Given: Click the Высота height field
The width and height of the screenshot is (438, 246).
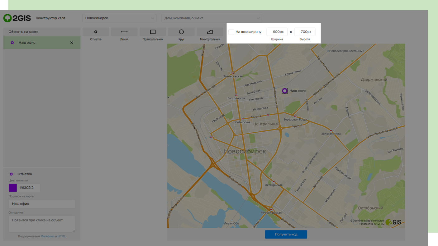Looking at the screenshot, I should [305, 32].
